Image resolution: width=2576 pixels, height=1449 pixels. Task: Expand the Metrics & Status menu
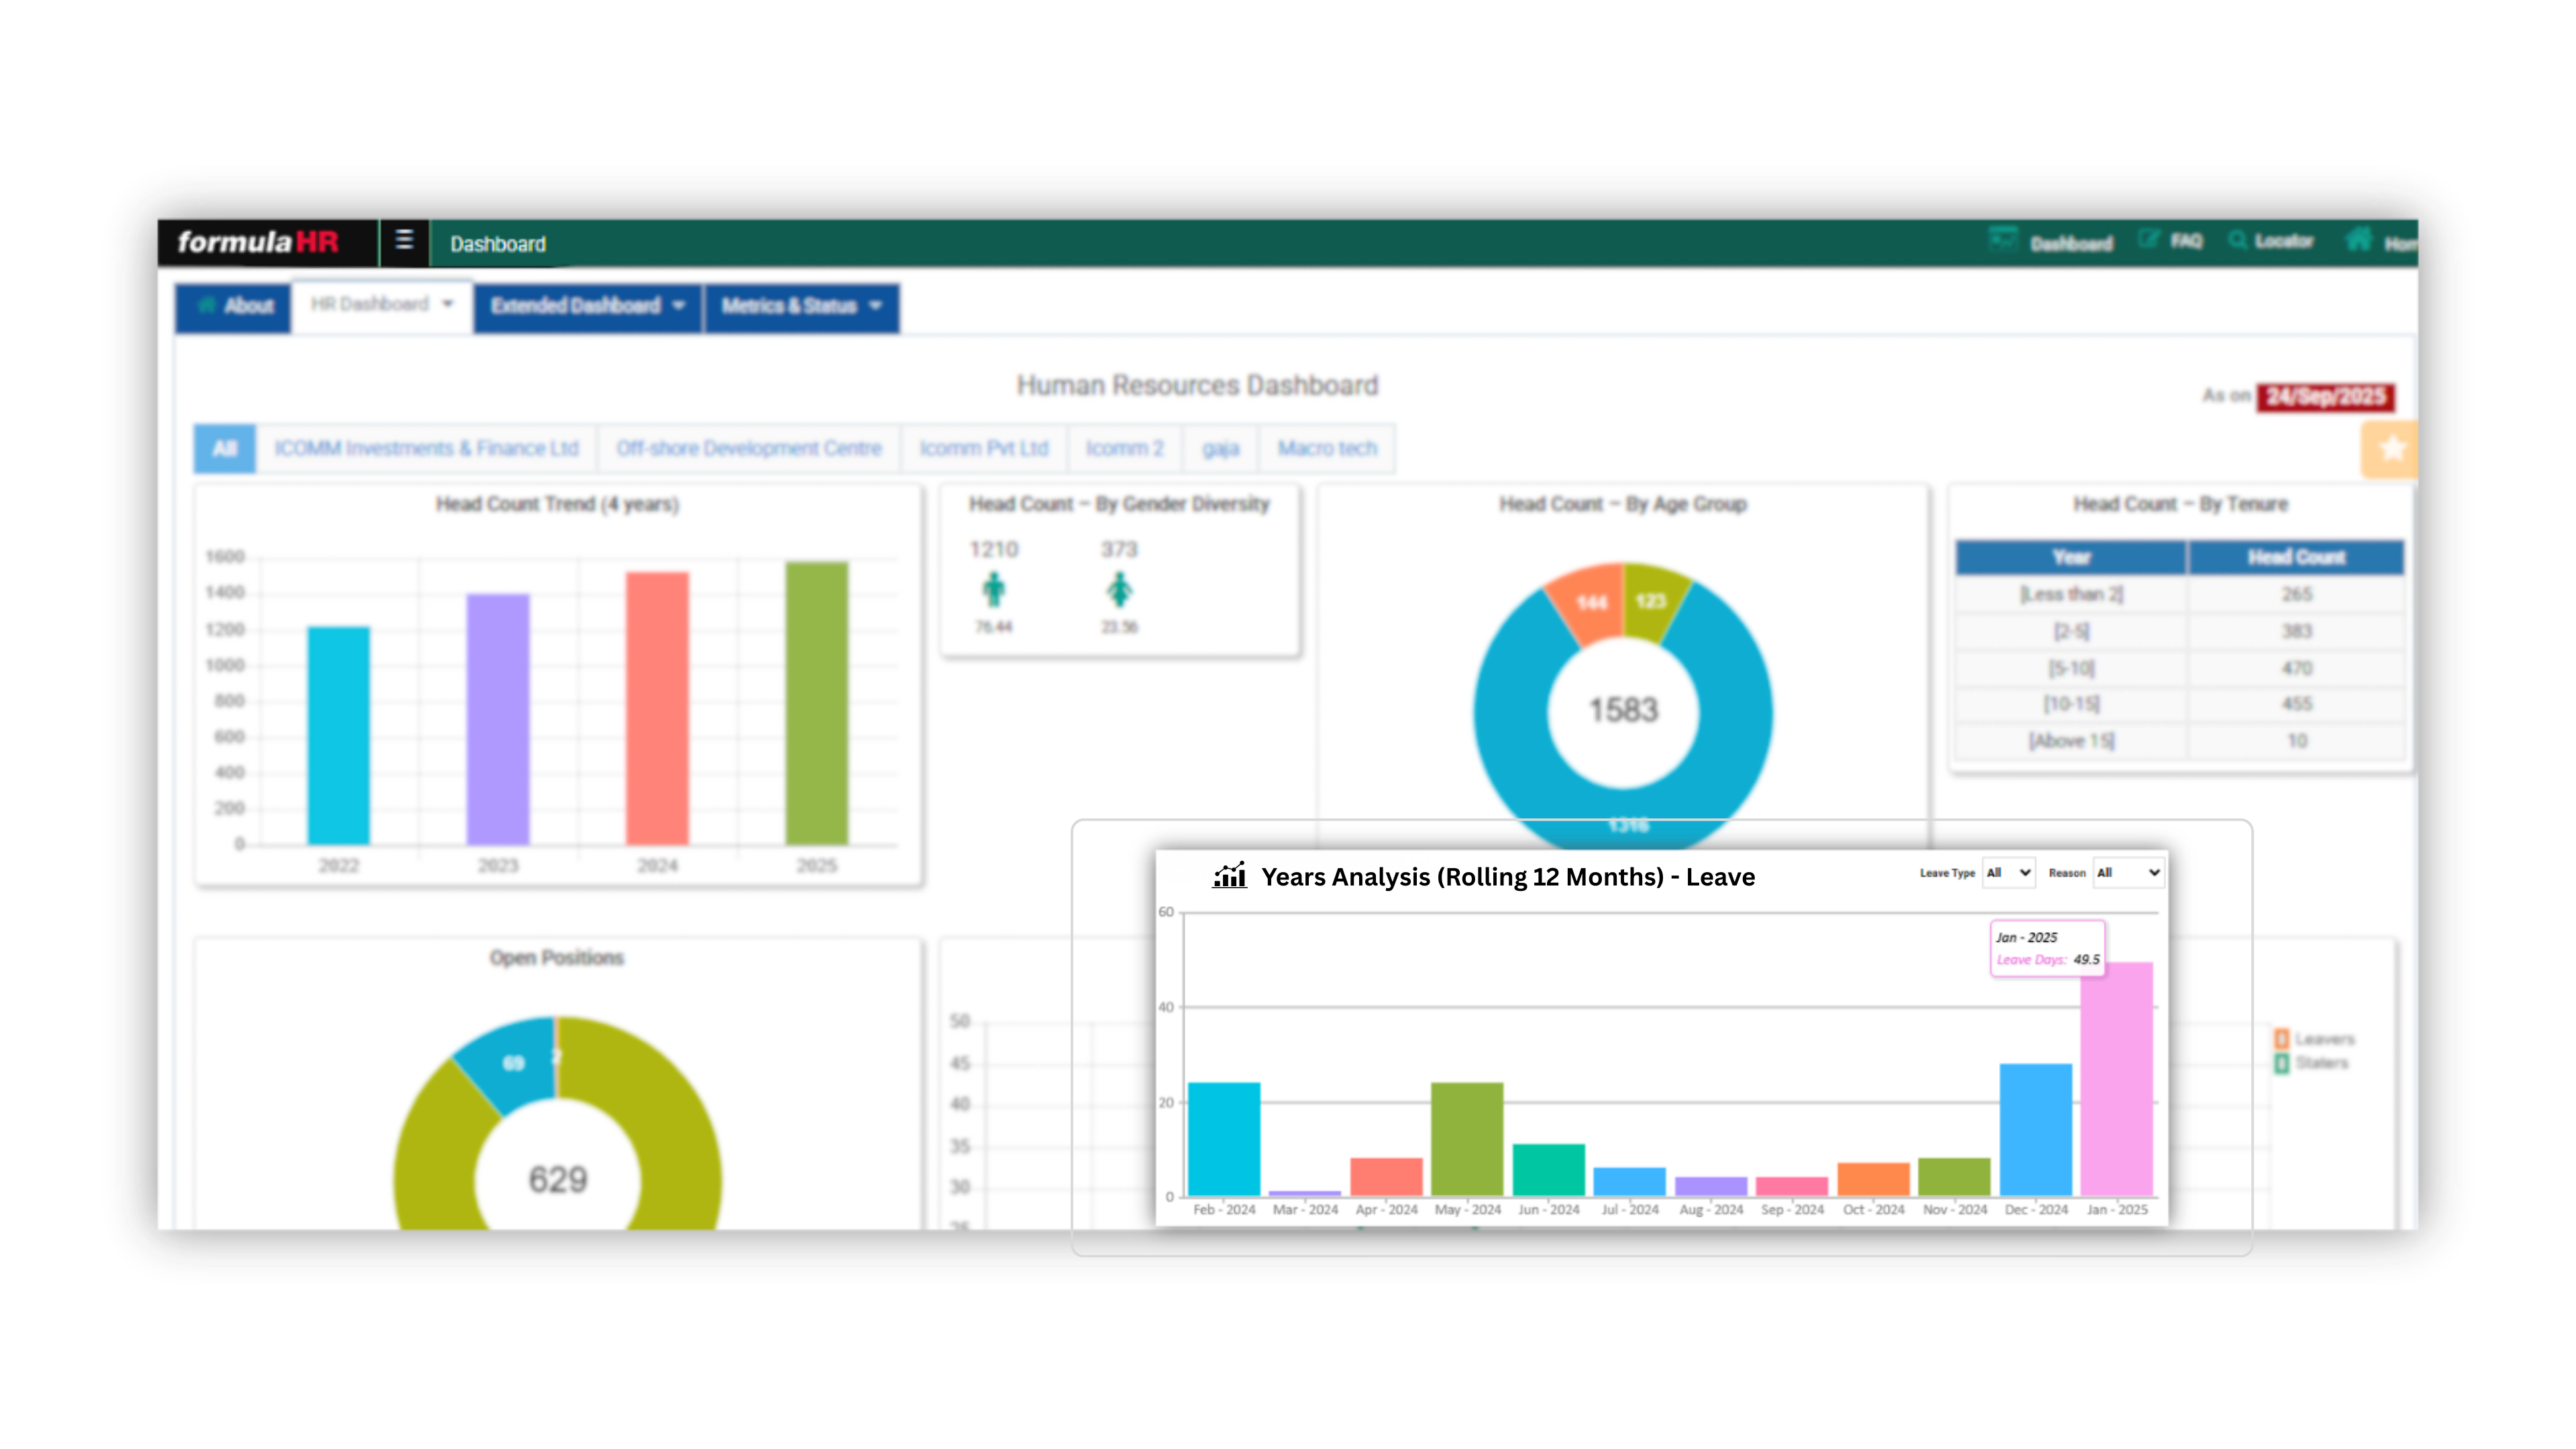(x=801, y=306)
